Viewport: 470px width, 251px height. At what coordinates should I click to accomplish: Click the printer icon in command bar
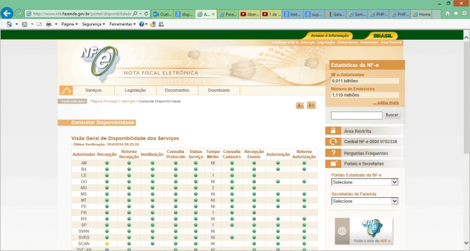click(x=48, y=24)
